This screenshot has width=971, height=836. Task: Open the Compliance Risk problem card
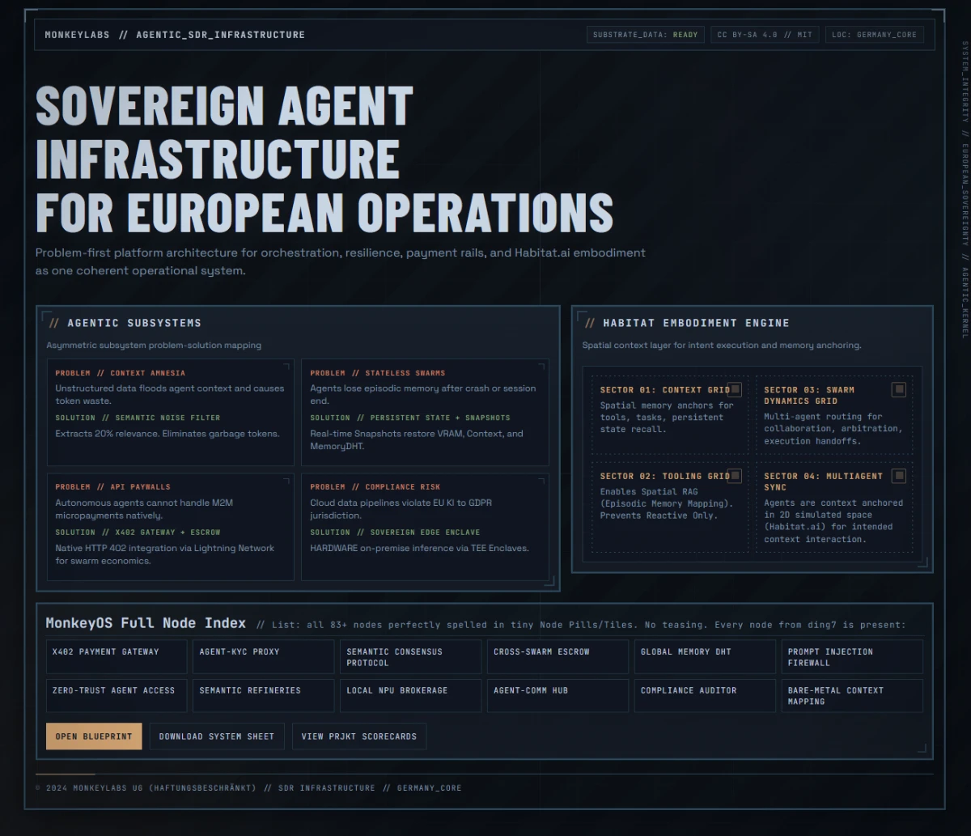point(425,527)
